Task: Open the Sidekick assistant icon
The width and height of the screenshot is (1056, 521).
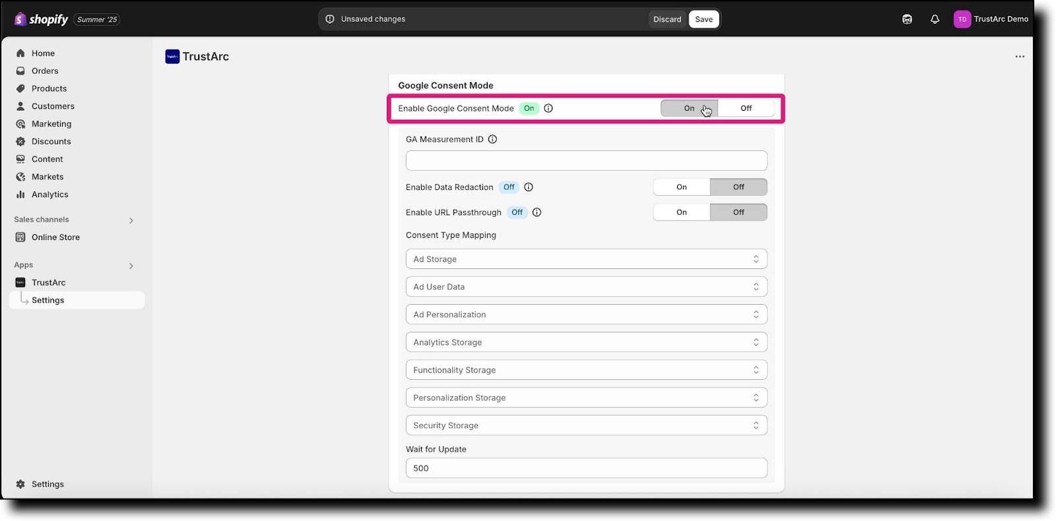Action: 907,19
